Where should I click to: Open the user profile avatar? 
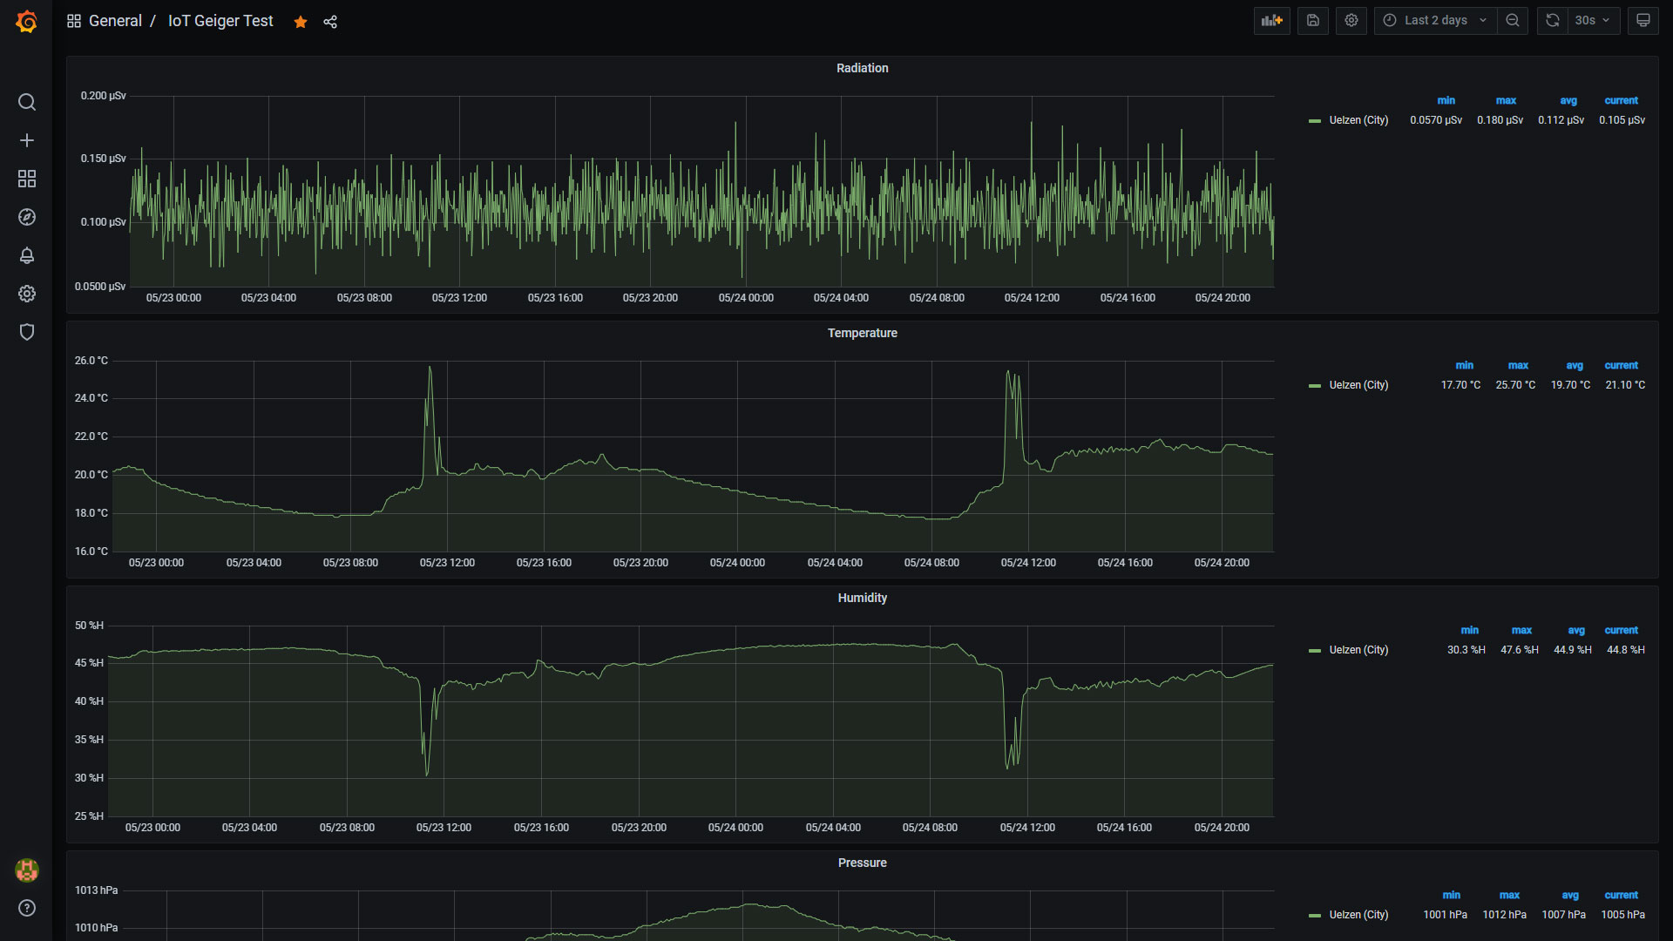pos(27,870)
